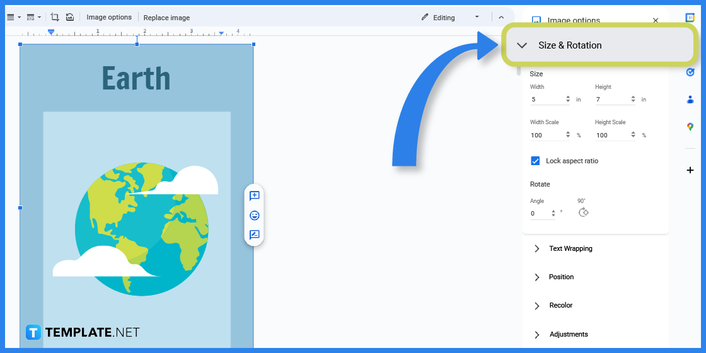Open the border dash style tool
The width and height of the screenshot is (706, 353).
coord(34,17)
